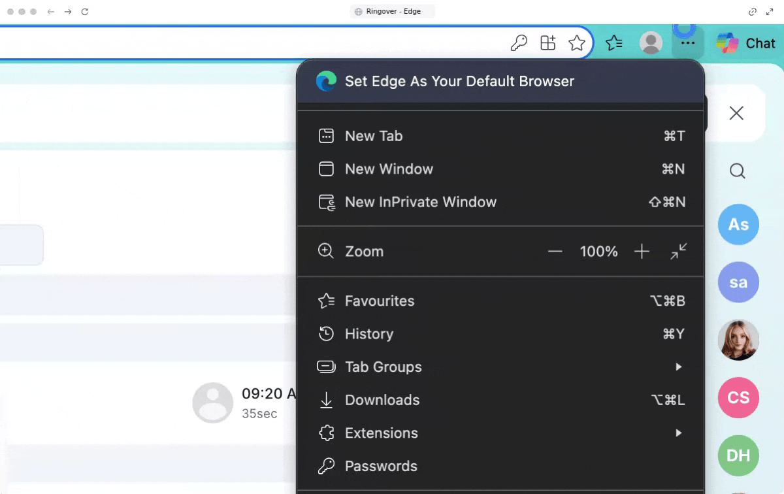Click the full screen arrows icon beside zoom

click(679, 252)
